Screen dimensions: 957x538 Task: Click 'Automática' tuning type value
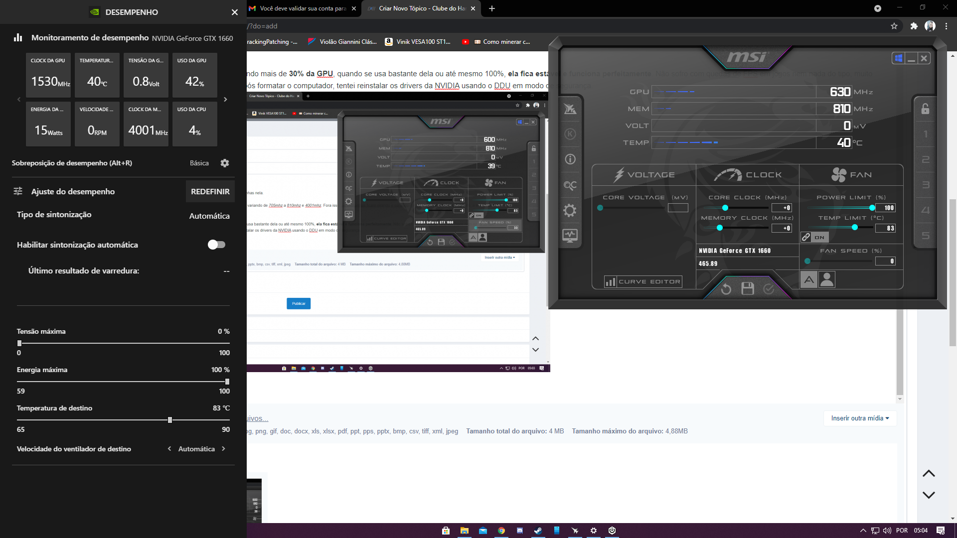point(209,216)
